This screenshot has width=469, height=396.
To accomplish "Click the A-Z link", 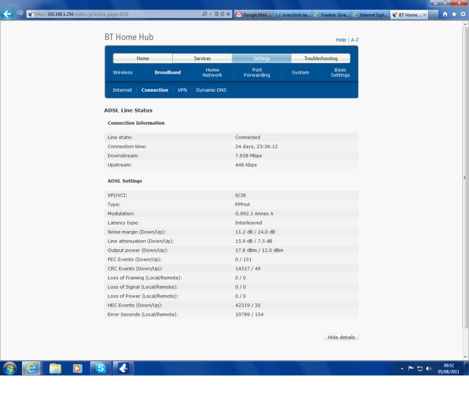I will click(x=354, y=40).
